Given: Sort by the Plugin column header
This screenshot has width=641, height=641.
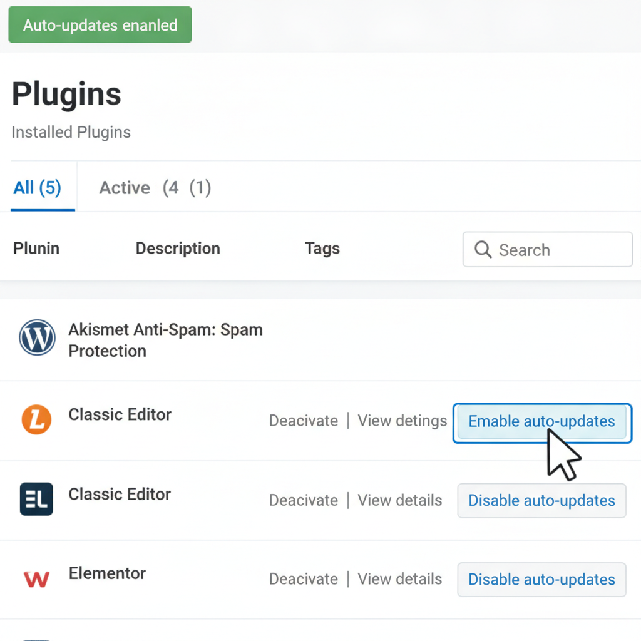Looking at the screenshot, I should (x=36, y=248).
